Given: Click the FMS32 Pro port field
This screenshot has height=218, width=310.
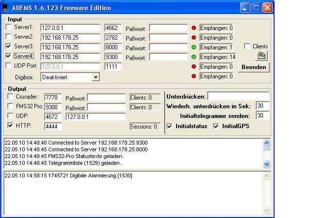Looking at the screenshot, I should click(53, 107).
